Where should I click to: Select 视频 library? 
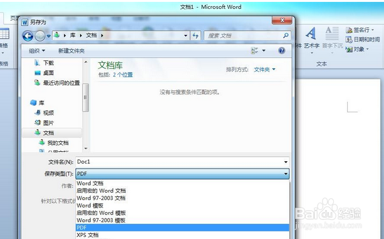coord(44,113)
